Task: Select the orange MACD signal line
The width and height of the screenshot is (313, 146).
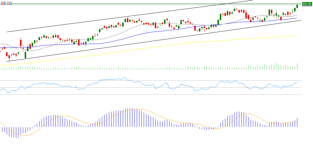Action: [x=139, y=109]
